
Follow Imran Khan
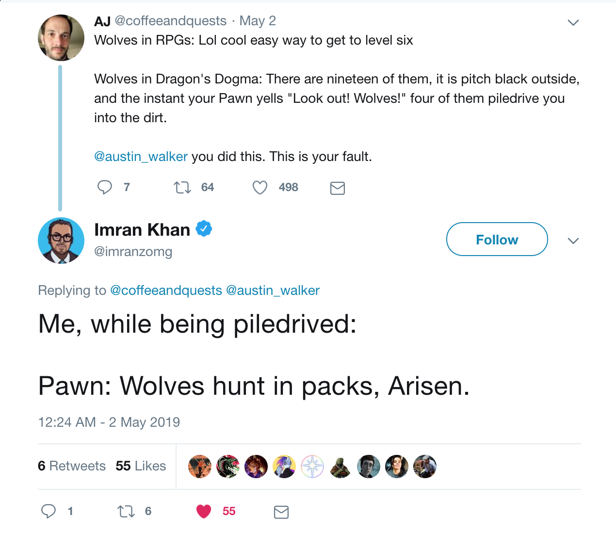(497, 239)
